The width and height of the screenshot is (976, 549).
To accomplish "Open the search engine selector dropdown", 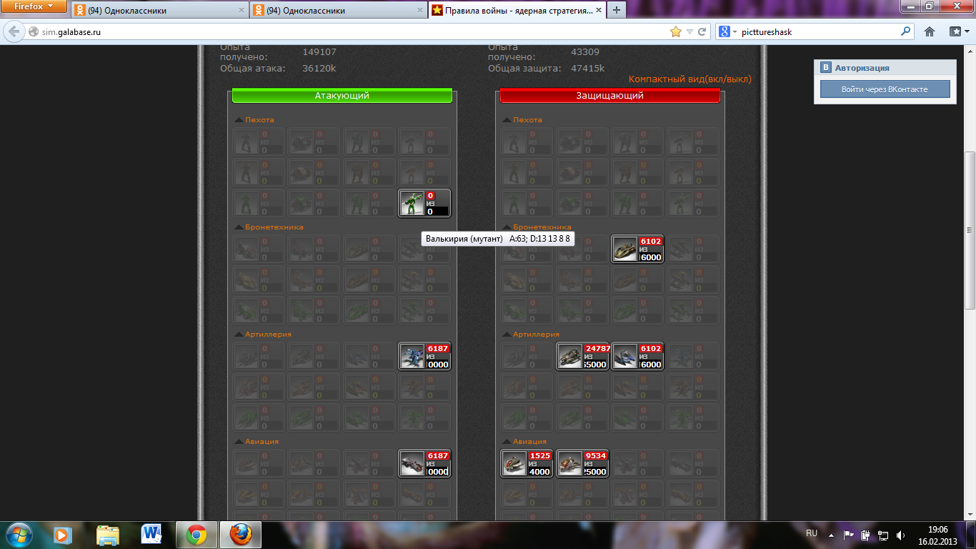I will click(x=728, y=31).
